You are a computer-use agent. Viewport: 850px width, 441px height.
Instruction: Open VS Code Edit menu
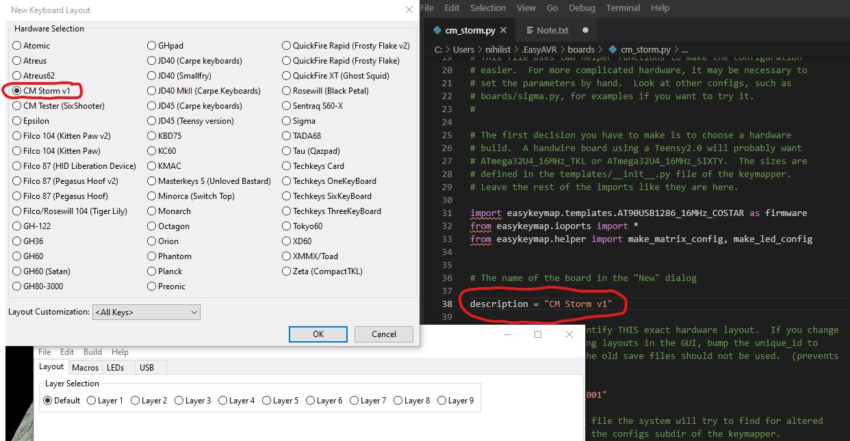click(x=452, y=8)
